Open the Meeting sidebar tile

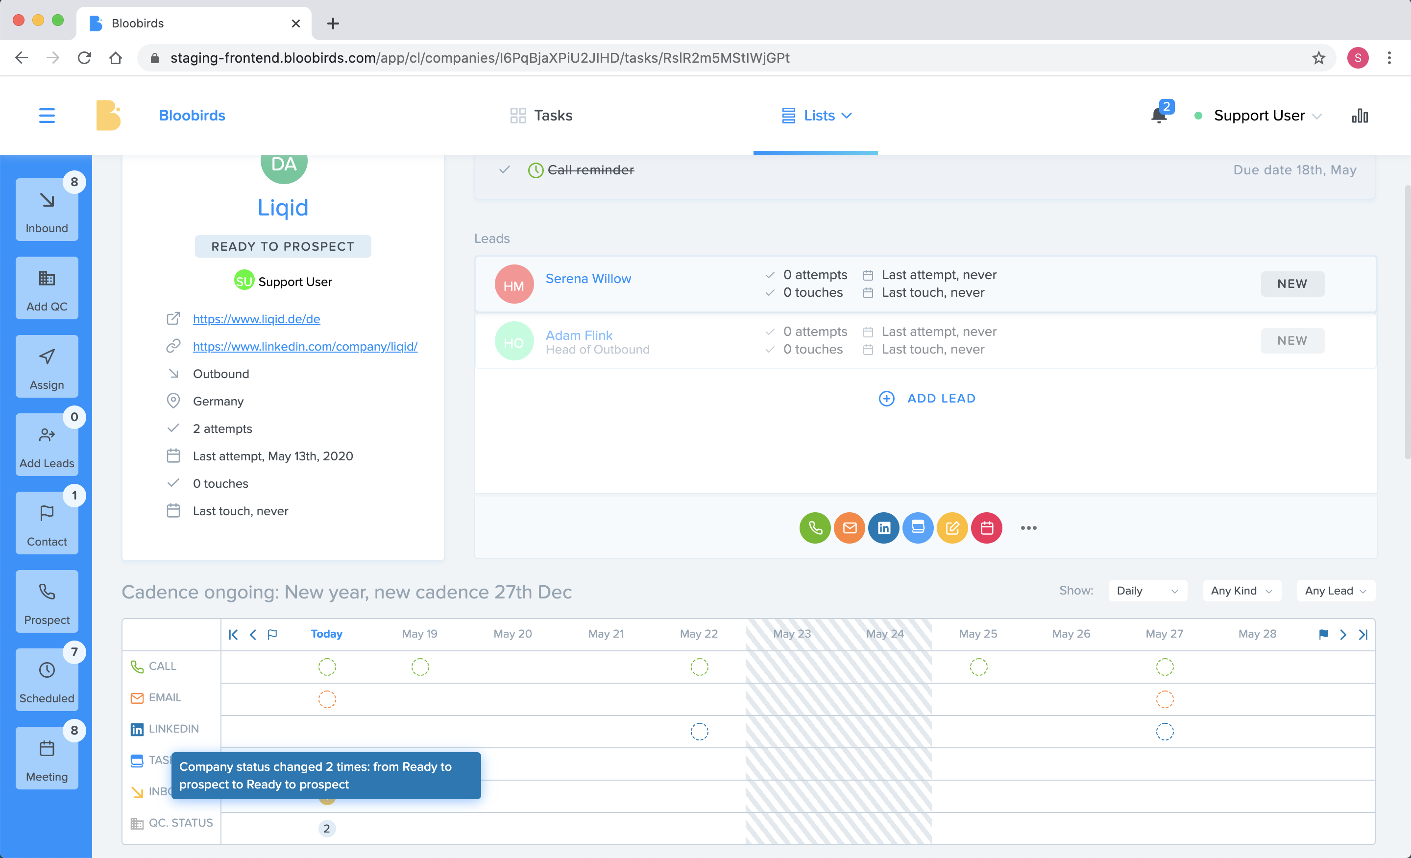(x=47, y=759)
